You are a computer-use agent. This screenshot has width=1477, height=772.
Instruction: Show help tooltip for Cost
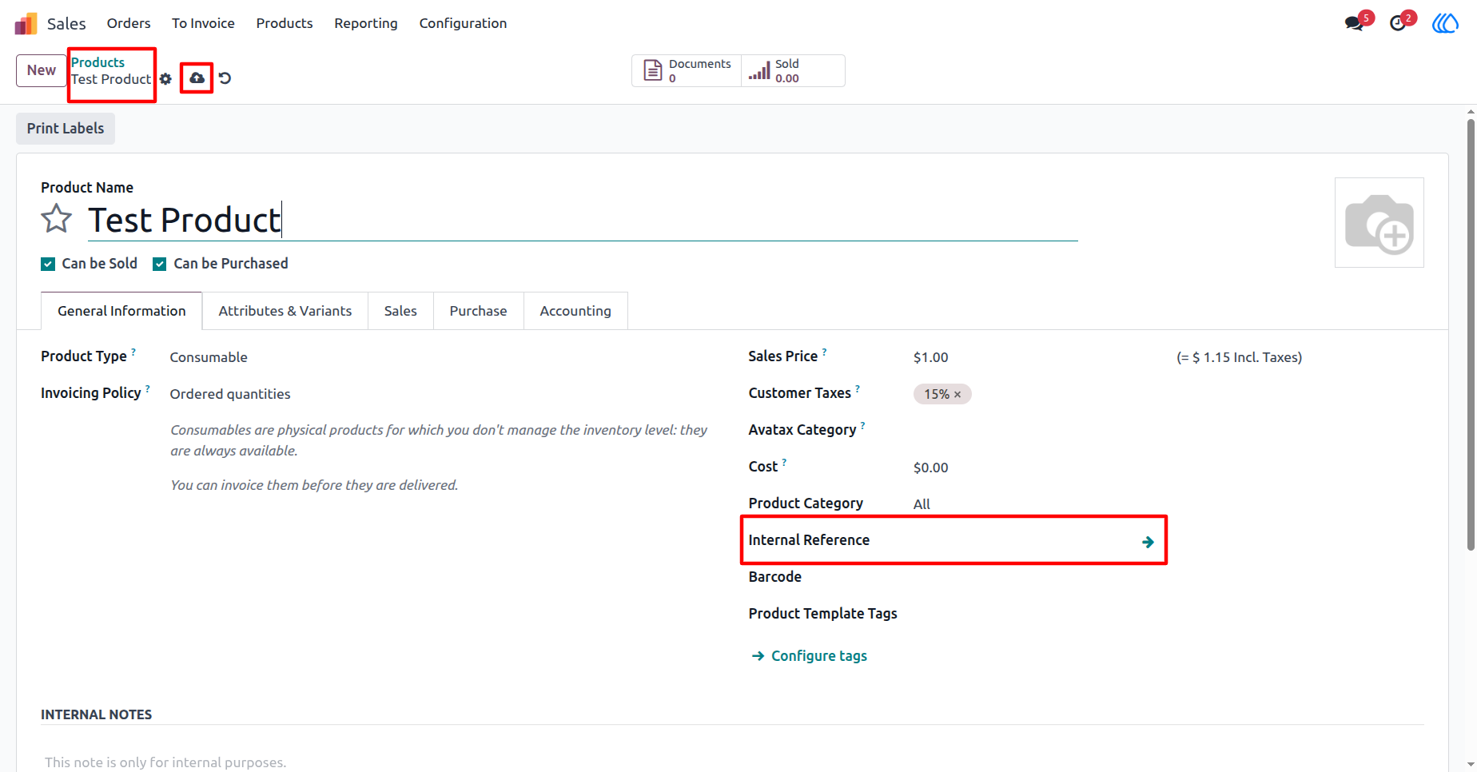coord(784,462)
